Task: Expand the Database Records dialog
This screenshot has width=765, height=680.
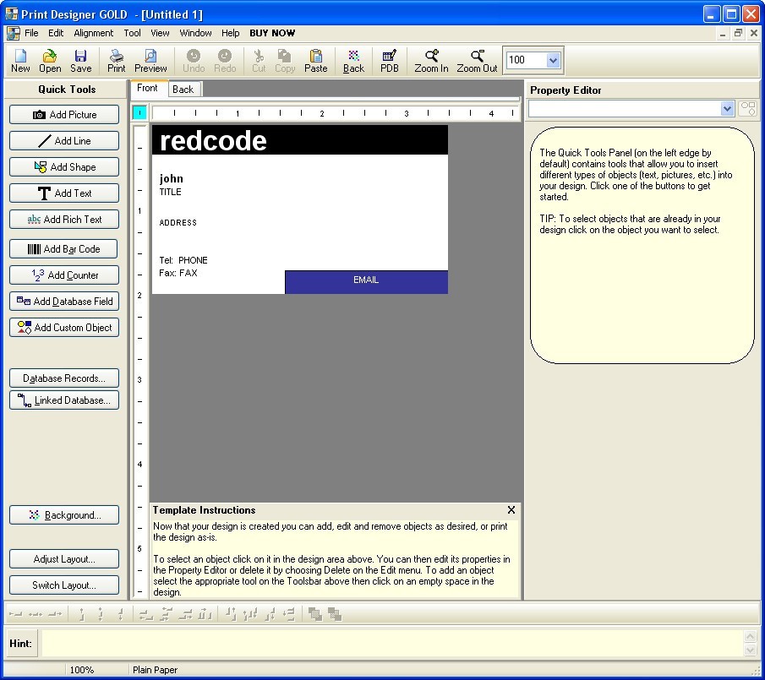Action: [x=63, y=378]
